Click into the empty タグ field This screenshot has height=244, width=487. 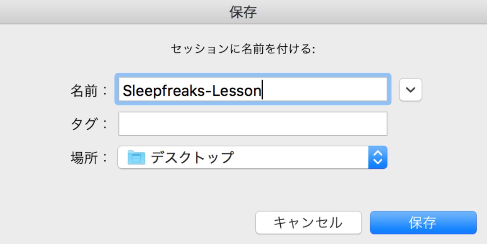pos(253,124)
